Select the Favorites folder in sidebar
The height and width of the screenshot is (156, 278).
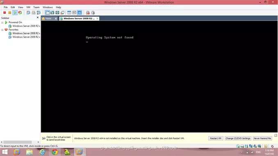(14, 29)
